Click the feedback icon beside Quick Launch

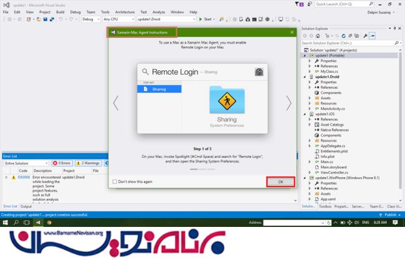pos(310,4)
